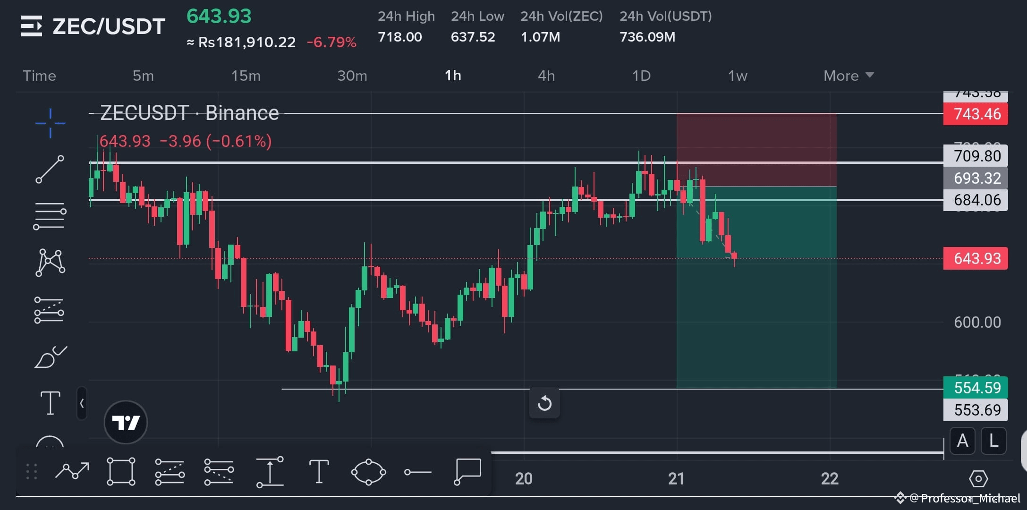Image resolution: width=1027 pixels, height=510 pixels.
Task: Click the 24h Vol(USDT) value 736.09M
Action: pos(647,37)
